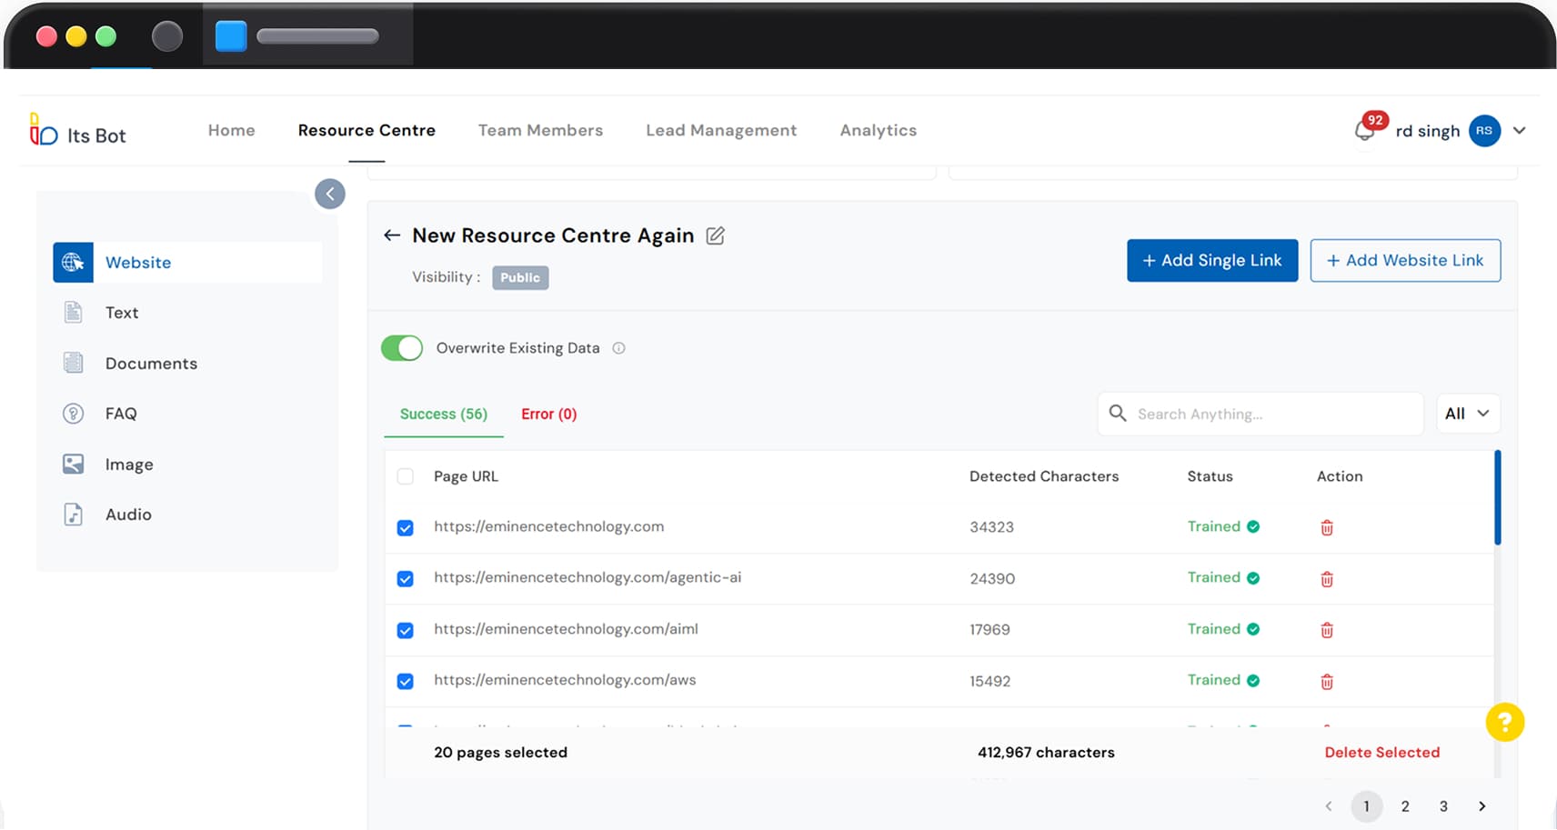Screen dimensions: 1557x830
Task: Click the https://eminencetechnology.com/aws URL
Action: 565,680
